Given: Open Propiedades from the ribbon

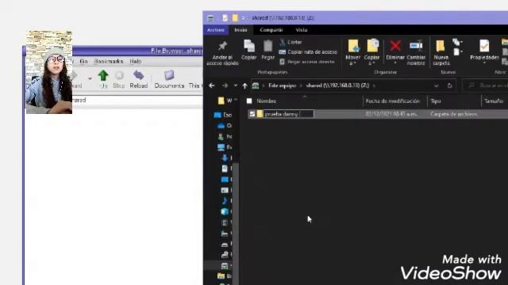Looking at the screenshot, I should click(484, 51).
